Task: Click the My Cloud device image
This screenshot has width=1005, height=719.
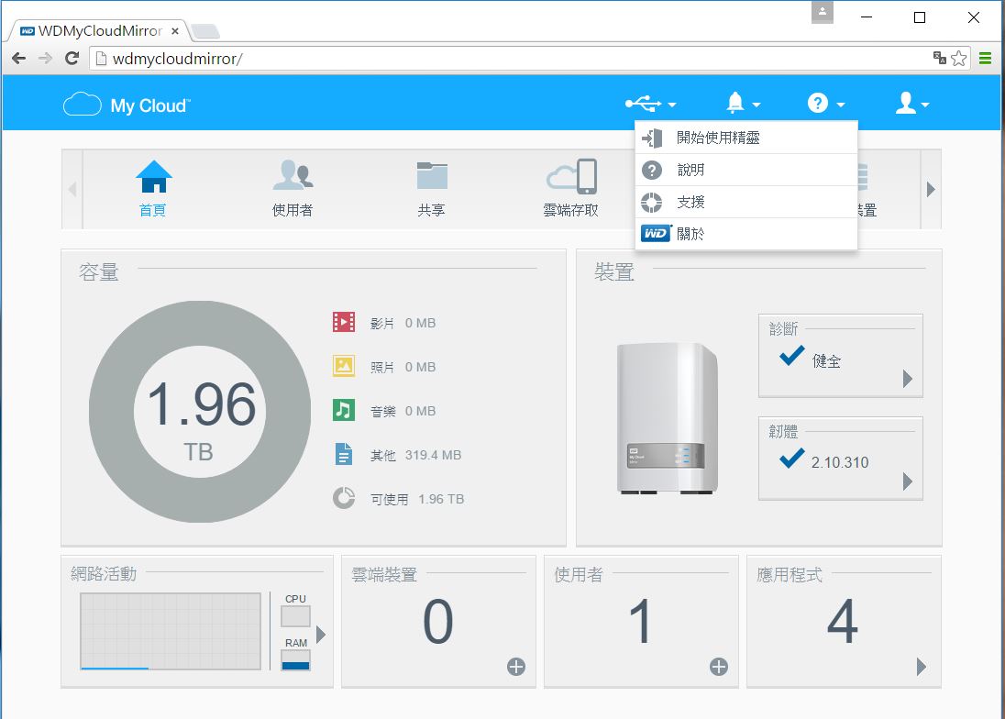Action: click(x=668, y=418)
